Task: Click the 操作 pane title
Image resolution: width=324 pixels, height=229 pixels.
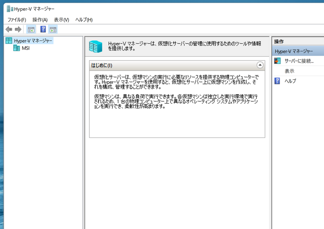Action: point(279,41)
